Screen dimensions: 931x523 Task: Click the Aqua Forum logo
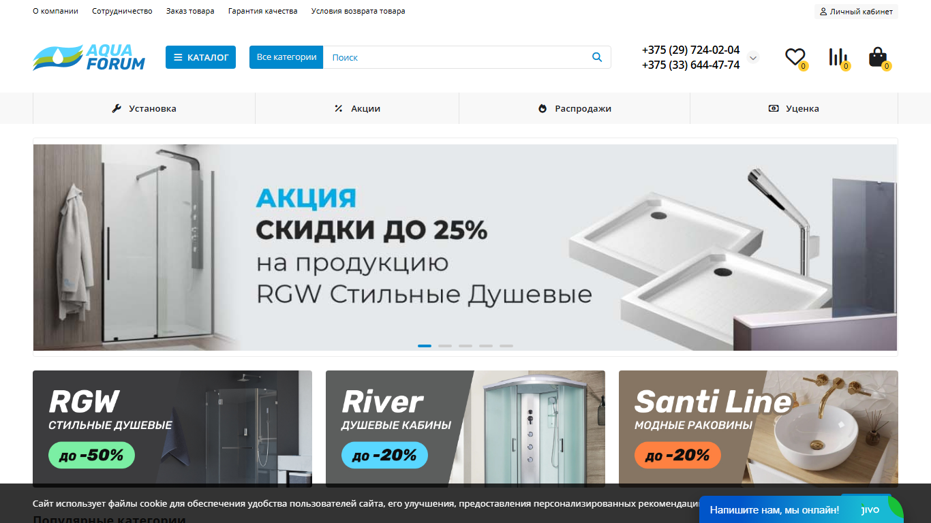tap(89, 57)
